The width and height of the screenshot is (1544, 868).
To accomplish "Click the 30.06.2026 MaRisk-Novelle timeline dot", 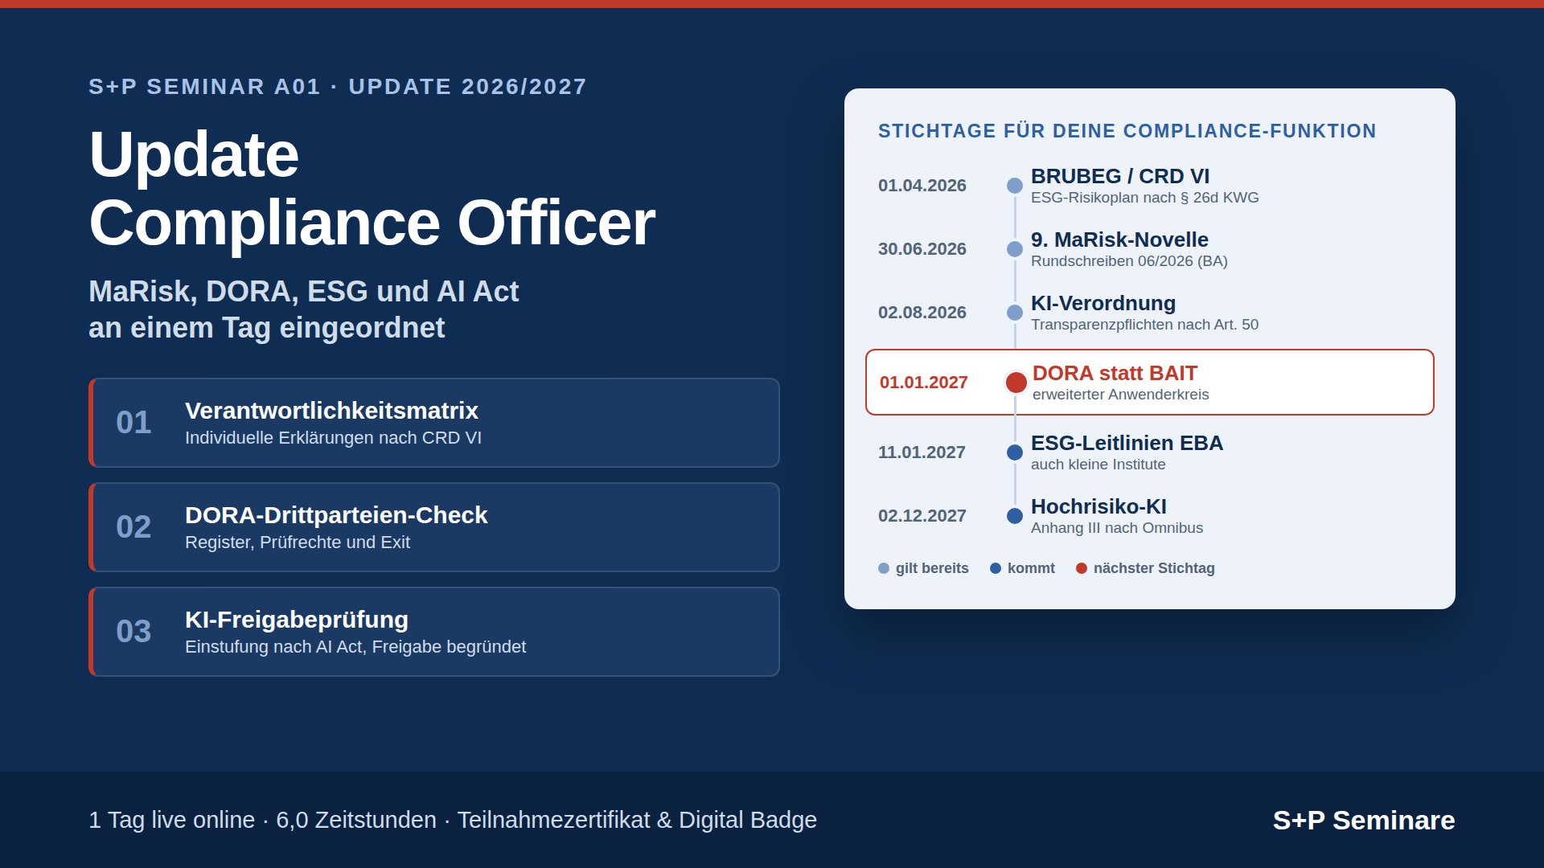I will [x=1015, y=249].
